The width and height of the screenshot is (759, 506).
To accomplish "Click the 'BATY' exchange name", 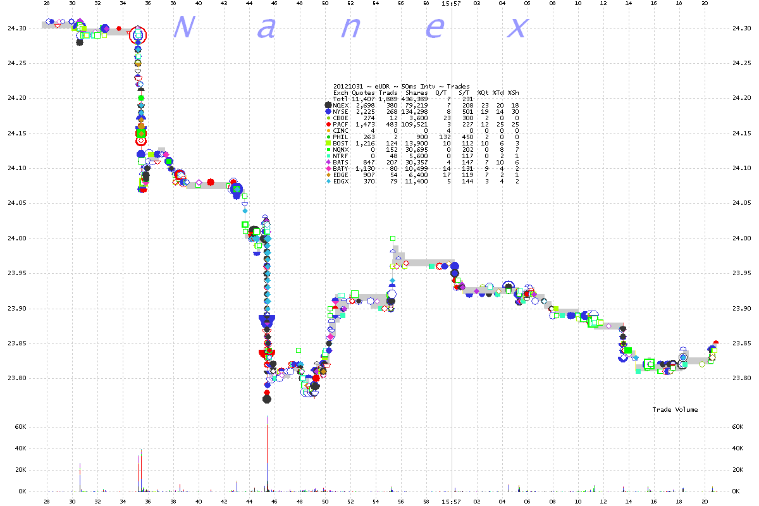I will (x=341, y=168).
